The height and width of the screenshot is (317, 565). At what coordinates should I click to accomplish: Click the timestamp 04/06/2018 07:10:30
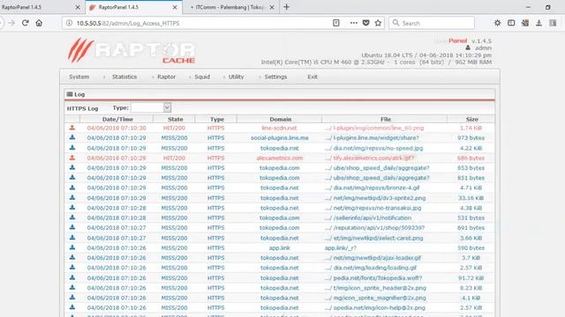coord(117,128)
